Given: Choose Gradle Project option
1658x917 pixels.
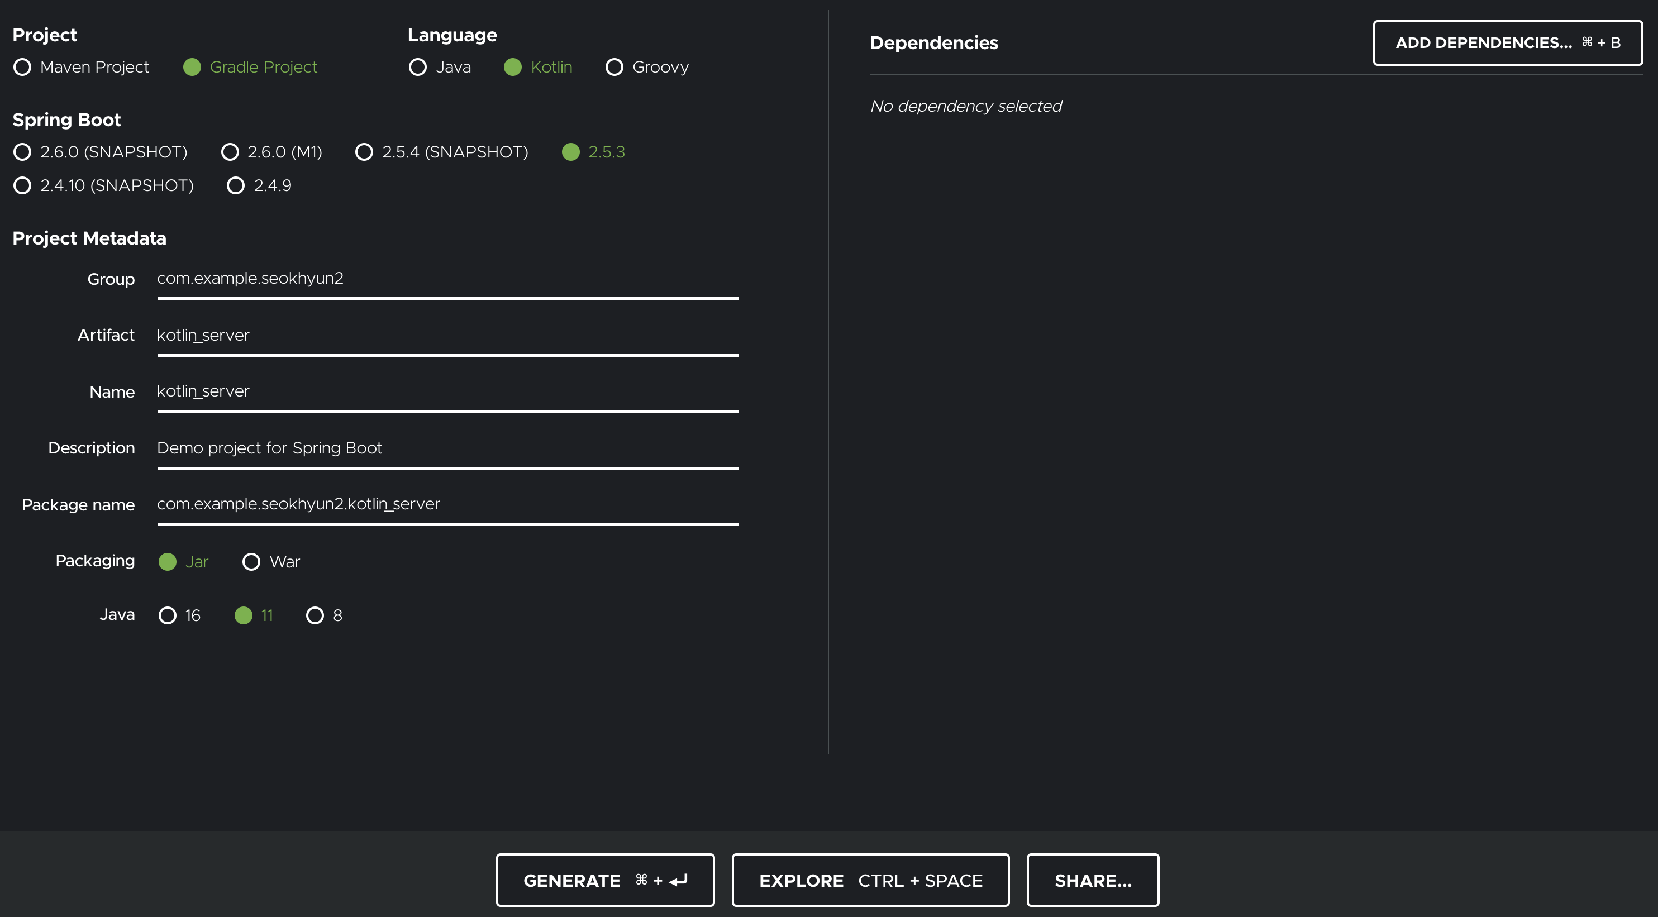Looking at the screenshot, I should pyautogui.click(x=192, y=67).
